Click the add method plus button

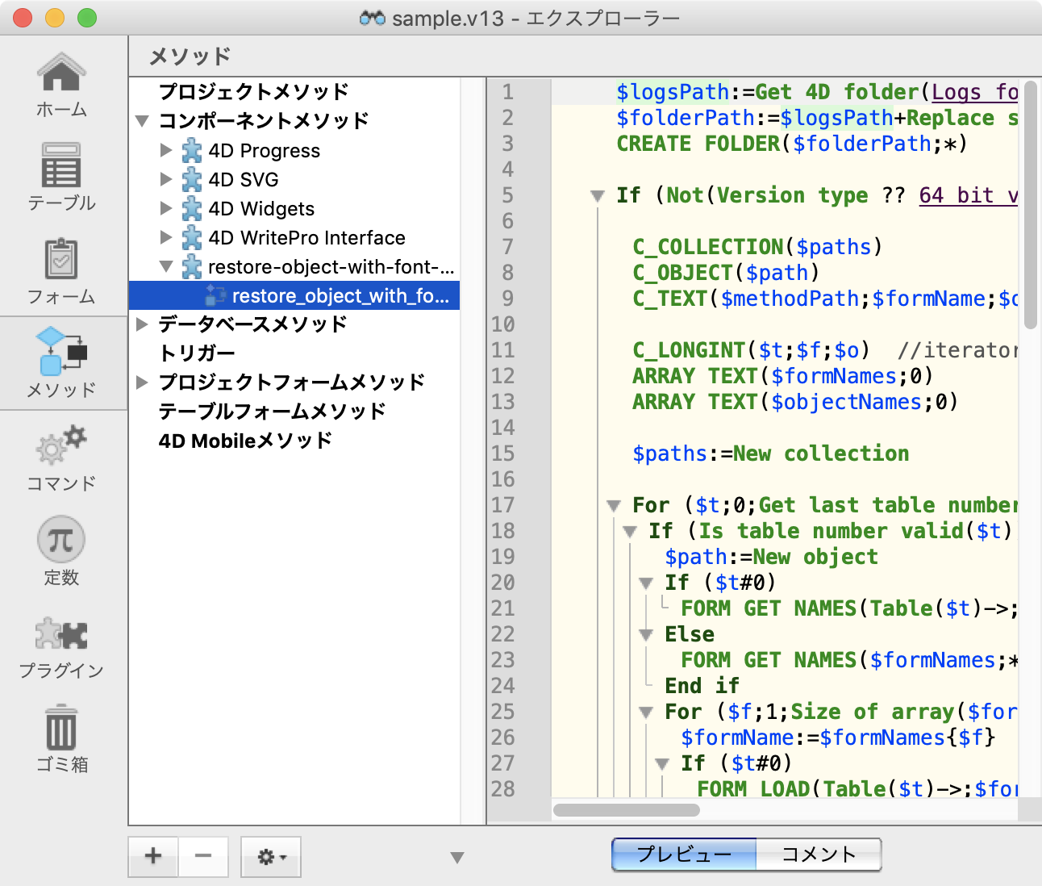point(152,857)
